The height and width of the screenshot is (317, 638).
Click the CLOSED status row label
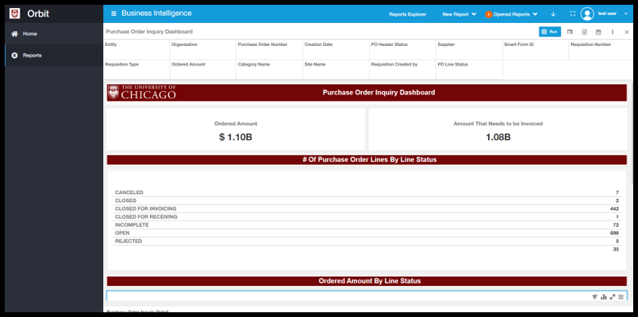pos(125,201)
